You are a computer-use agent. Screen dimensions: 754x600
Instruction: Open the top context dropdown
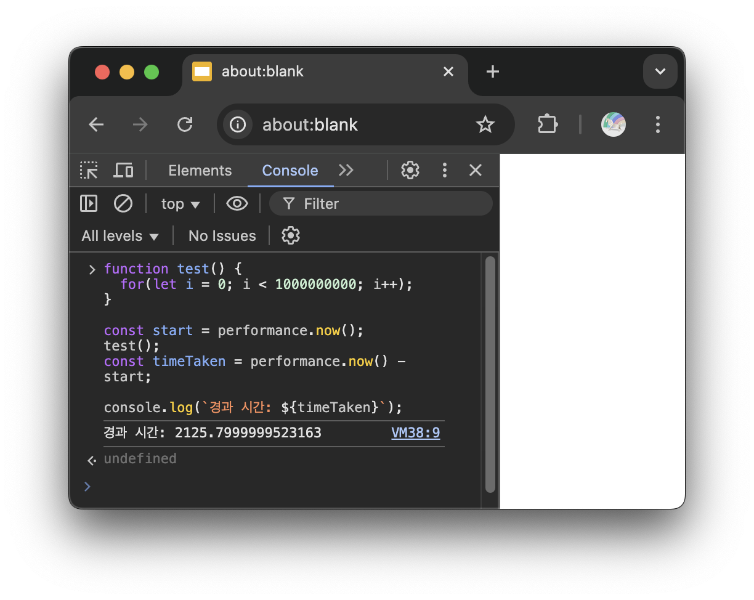[x=180, y=204]
